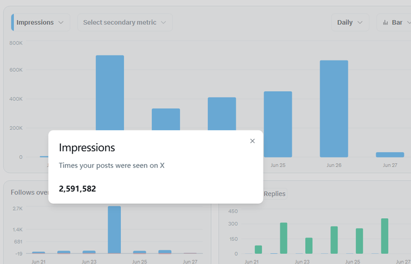Click the tallest impressions bar near 700K
The image size is (411, 264).
(110, 92)
